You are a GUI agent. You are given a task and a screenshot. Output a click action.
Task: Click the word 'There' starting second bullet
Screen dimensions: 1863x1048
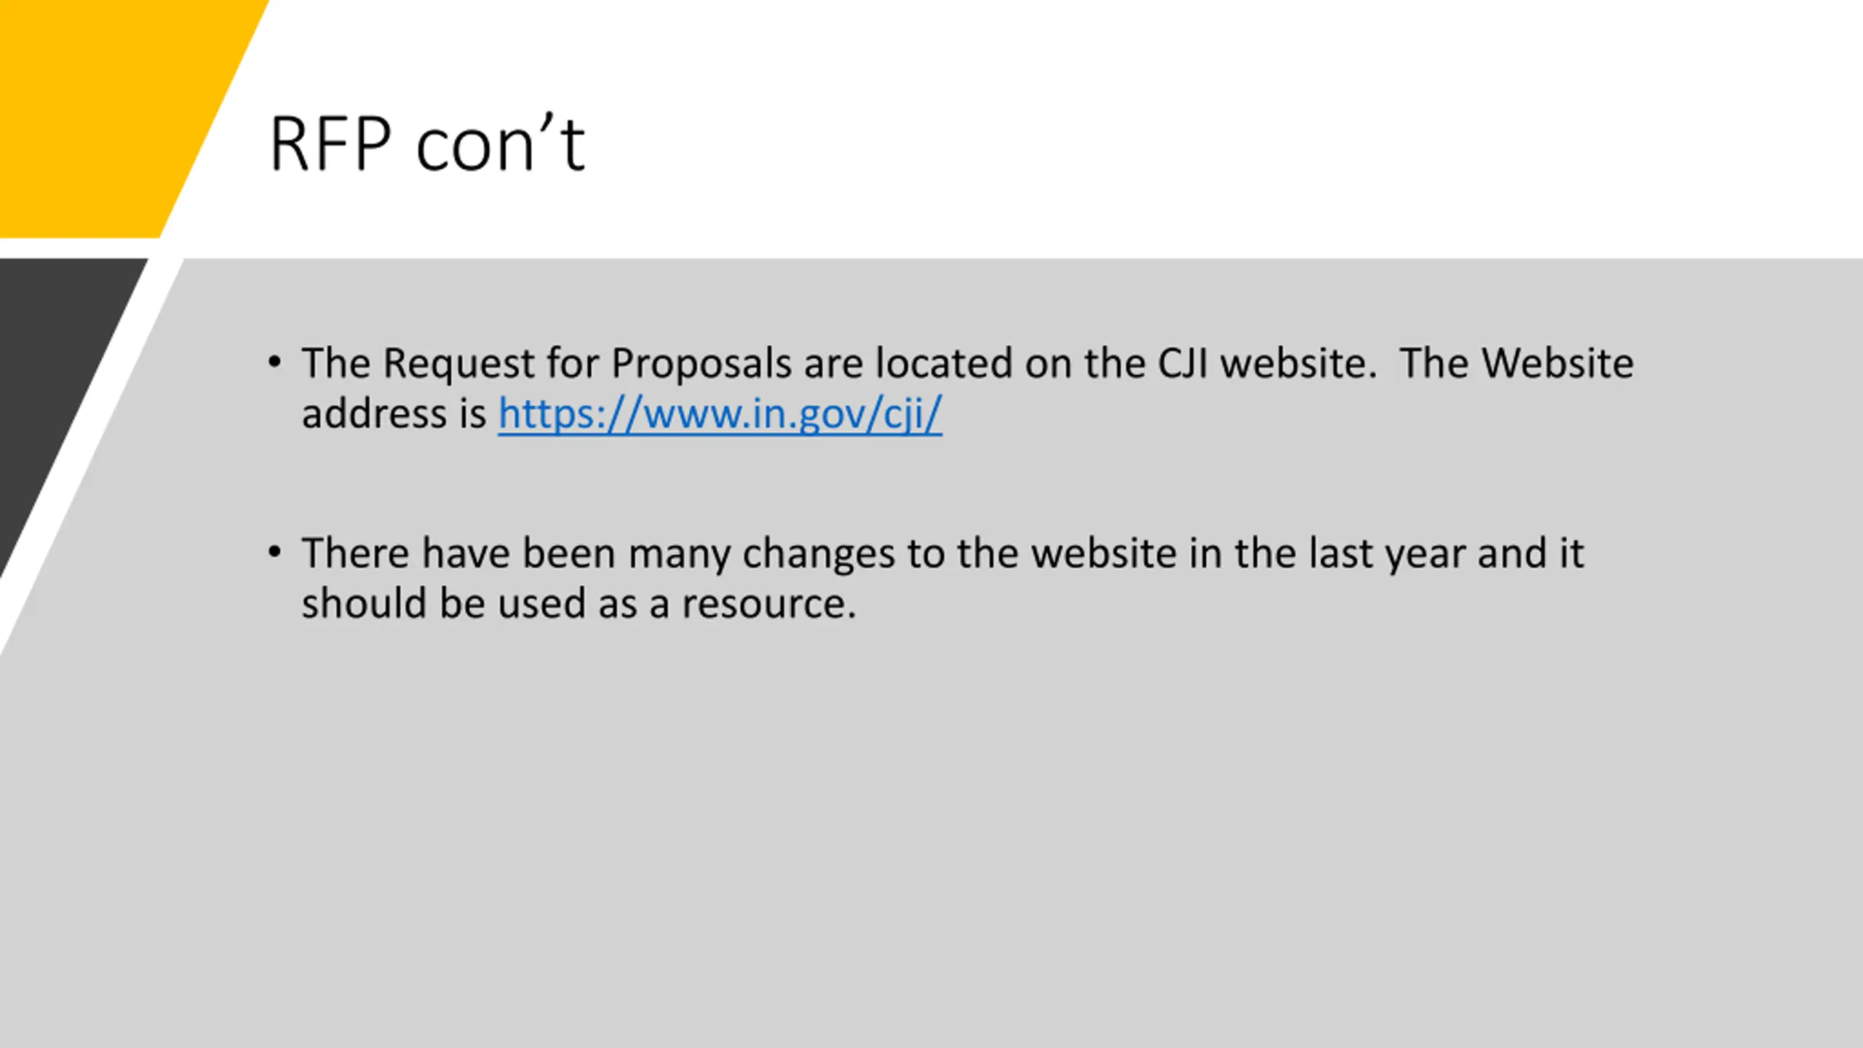[x=356, y=552]
